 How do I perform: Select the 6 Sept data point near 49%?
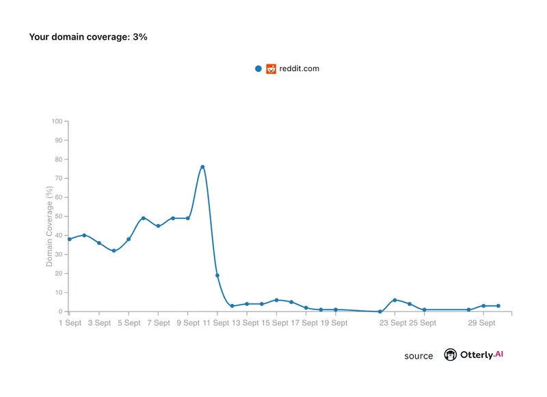coord(144,218)
